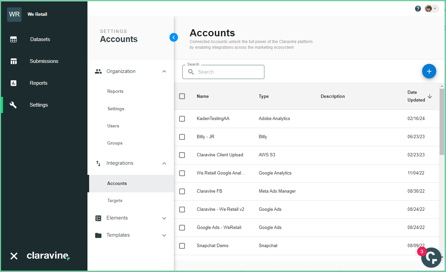Click the AWS S3 type cell
The height and width of the screenshot is (272, 446).
267,155
